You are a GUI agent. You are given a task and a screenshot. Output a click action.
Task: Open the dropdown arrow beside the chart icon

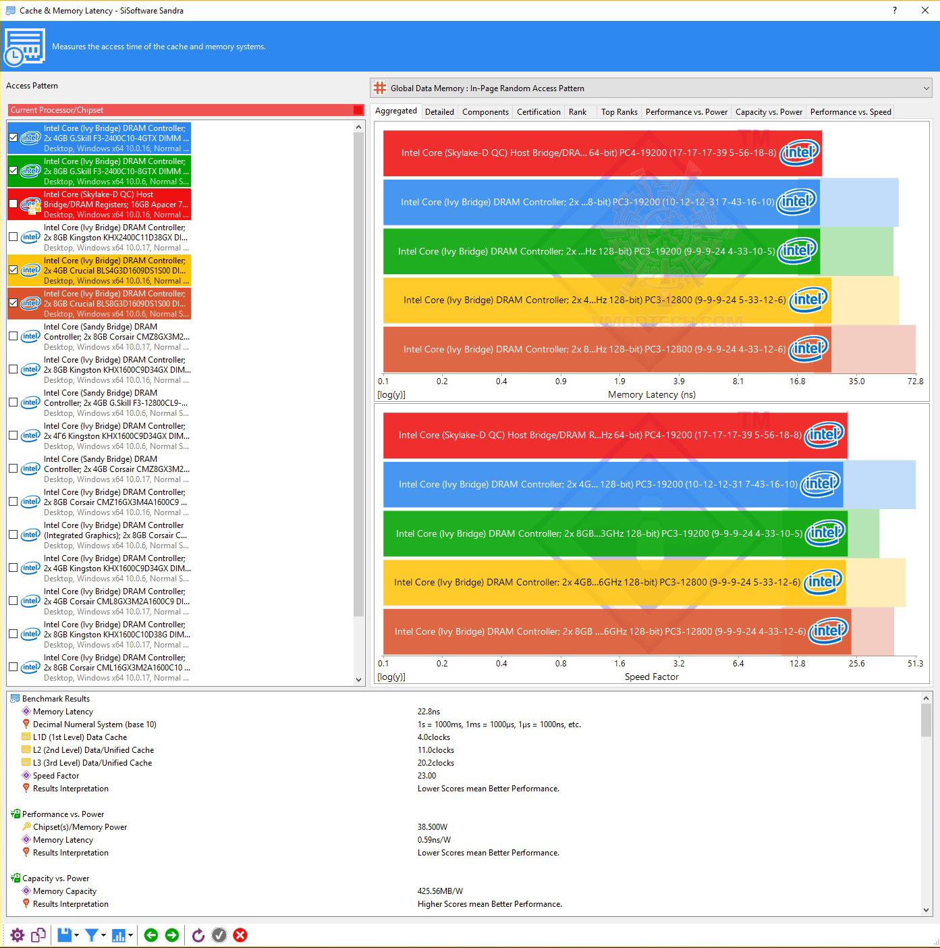(x=130, y=935)
